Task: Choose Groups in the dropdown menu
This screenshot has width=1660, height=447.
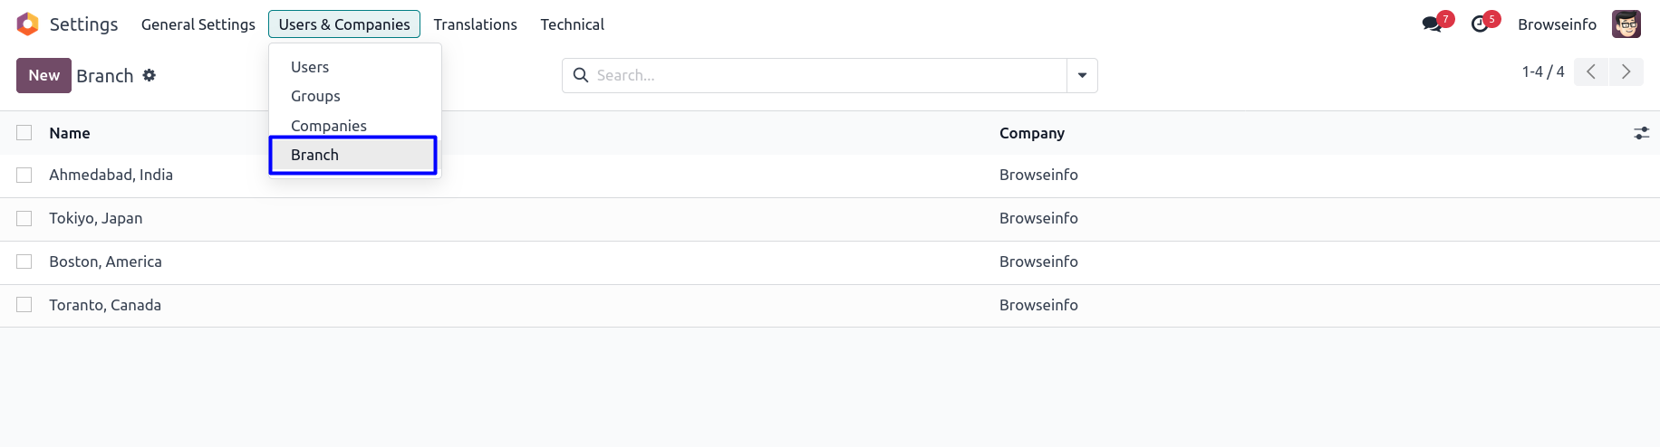Action: tap(315, 96)
